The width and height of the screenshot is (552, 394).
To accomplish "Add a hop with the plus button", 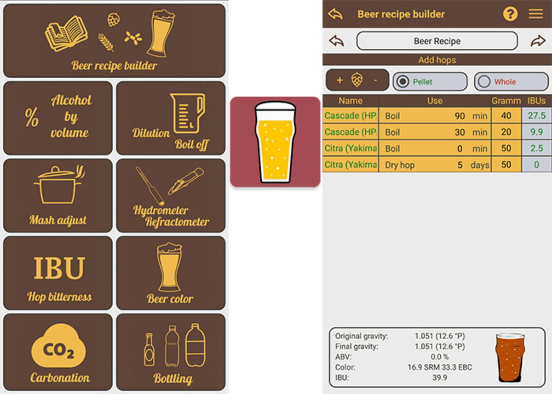I will click(339, 80).
